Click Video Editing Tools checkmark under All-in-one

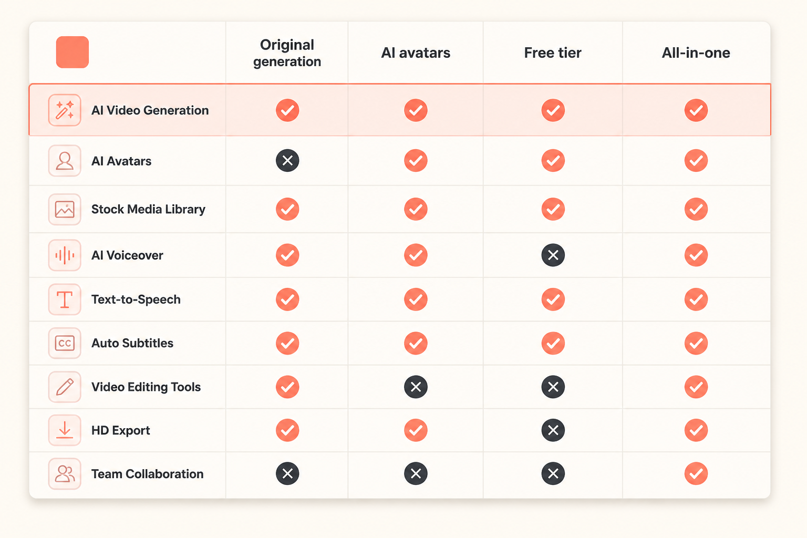pos(696,387)
